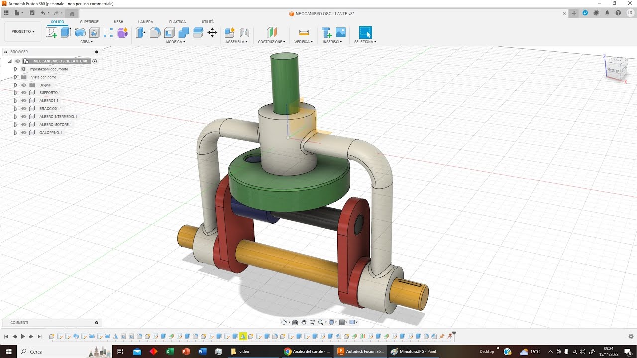Click the Insert Derive icon
The image size is (637, 358).
327,33
